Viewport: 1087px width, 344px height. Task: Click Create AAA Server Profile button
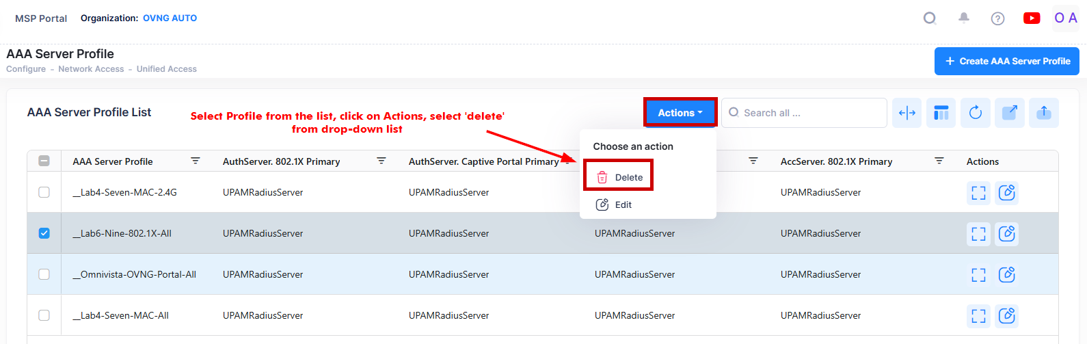1006,61
